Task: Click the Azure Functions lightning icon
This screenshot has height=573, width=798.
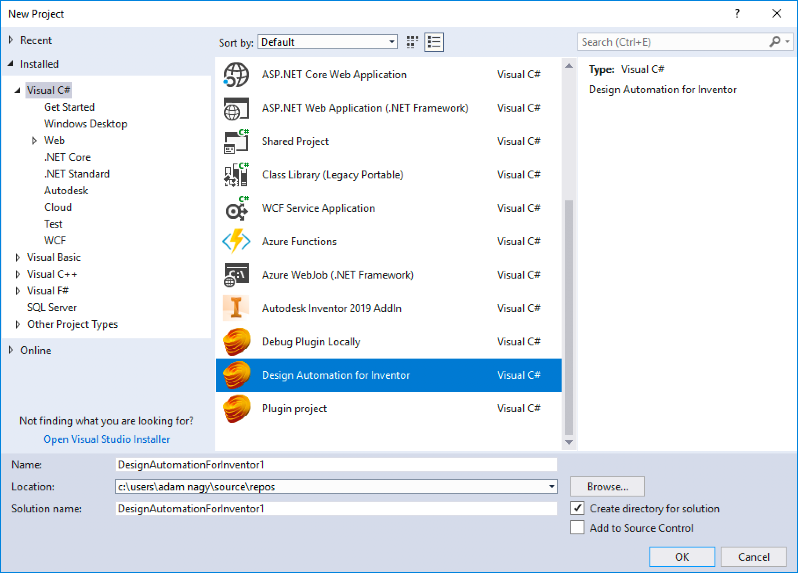Action: point(236,242)
